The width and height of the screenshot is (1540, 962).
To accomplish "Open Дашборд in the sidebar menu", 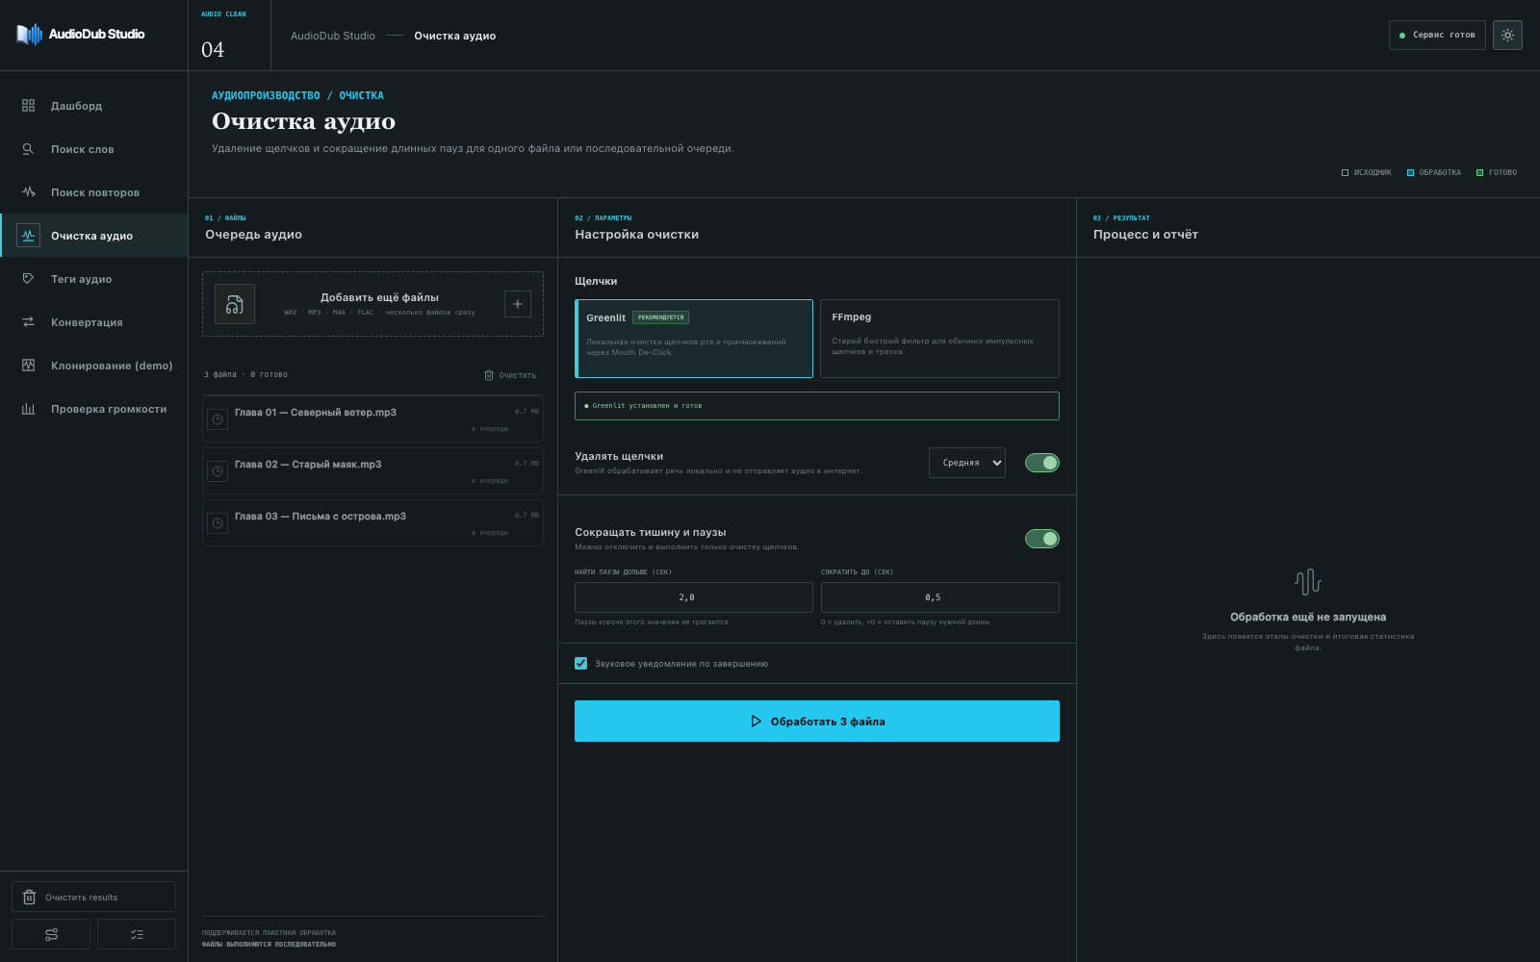I will 93,106.
